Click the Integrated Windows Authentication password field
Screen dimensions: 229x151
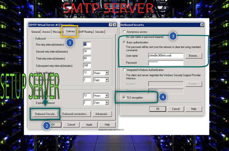tap(166, 91)
